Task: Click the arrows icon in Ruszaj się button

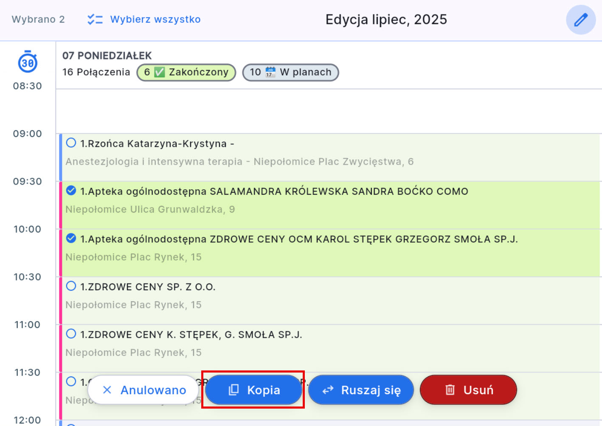Action: [x=328, y=390]
